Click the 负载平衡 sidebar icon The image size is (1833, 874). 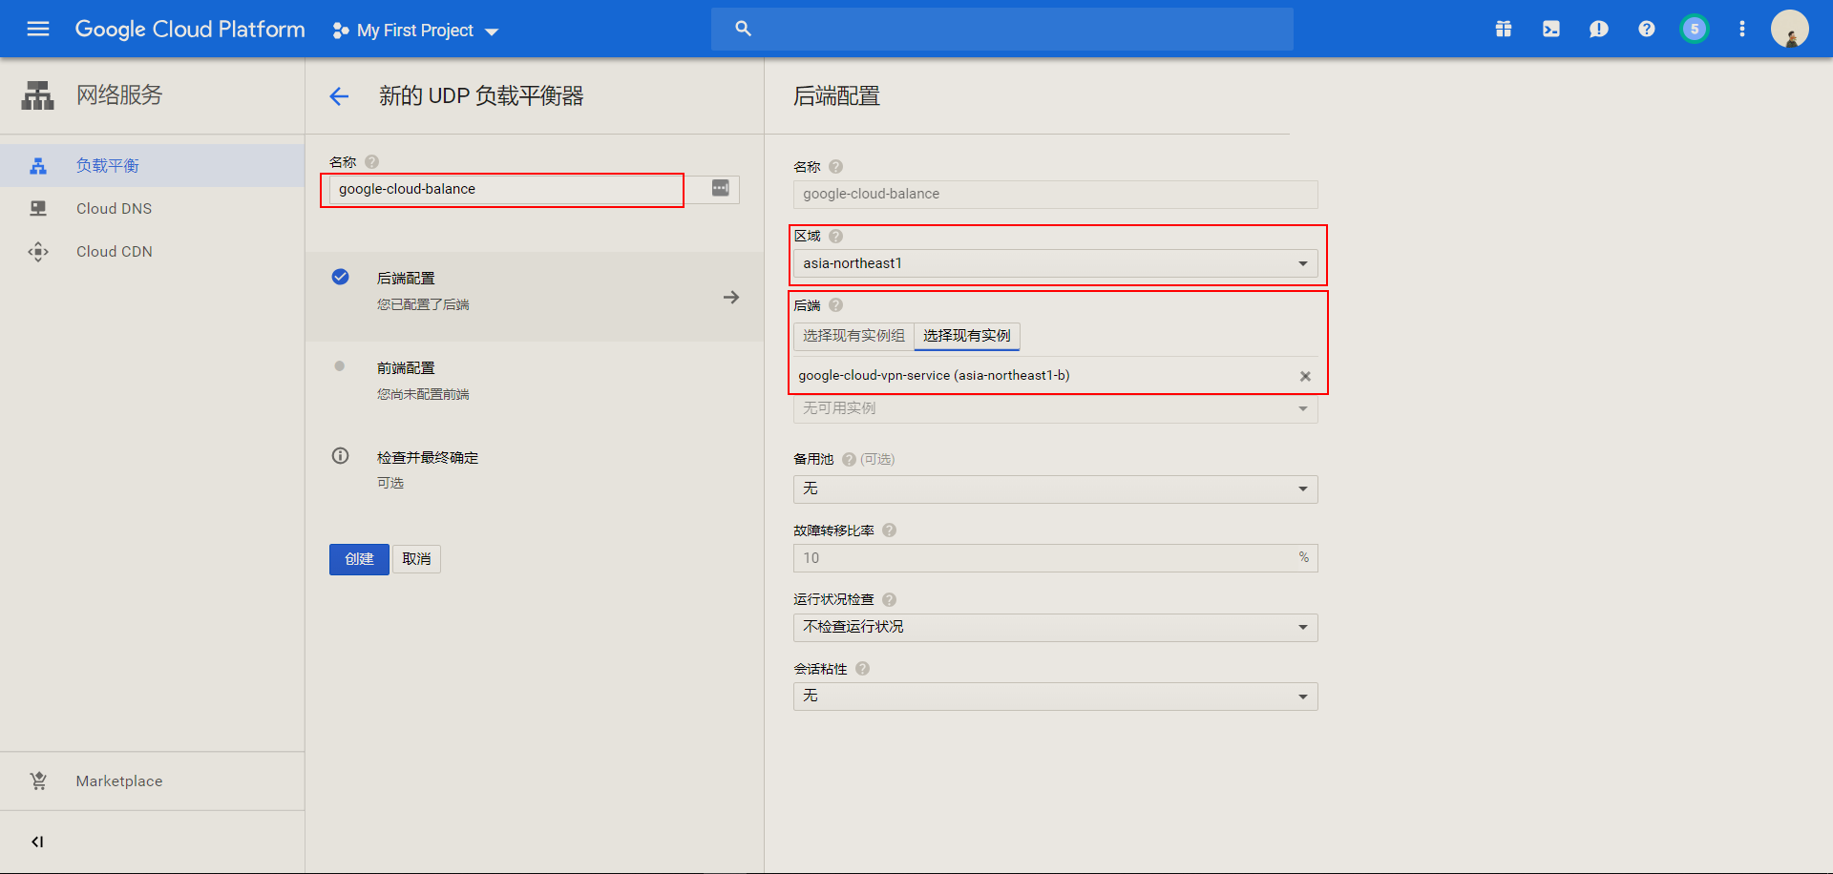[x=38, y=166]
